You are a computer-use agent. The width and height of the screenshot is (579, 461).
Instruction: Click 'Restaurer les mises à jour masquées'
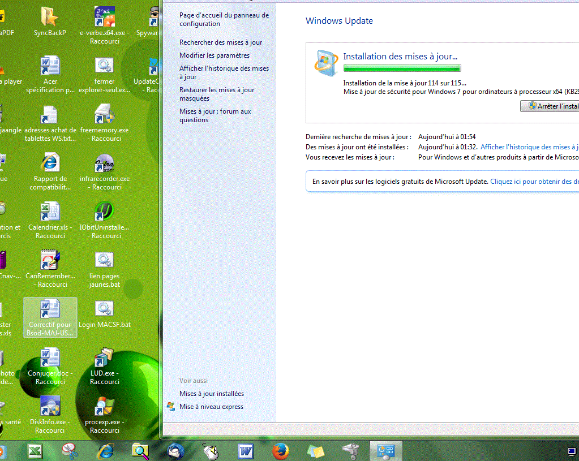[217, 94]
